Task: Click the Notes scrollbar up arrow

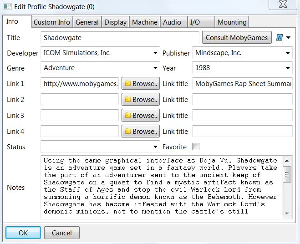Action: click(x=287, y=161)
